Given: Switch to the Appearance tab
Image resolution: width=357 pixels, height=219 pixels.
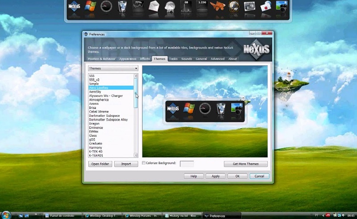Looking at the screenshot, I should click(x=128, y=59).
